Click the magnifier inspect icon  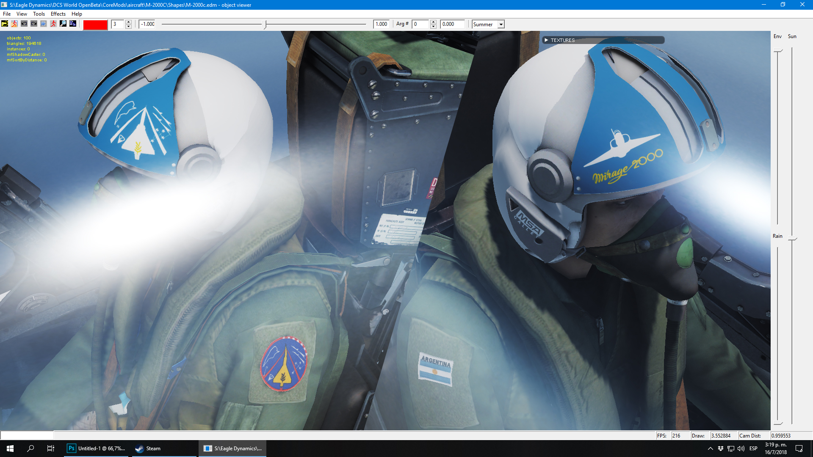coord(63,24)
